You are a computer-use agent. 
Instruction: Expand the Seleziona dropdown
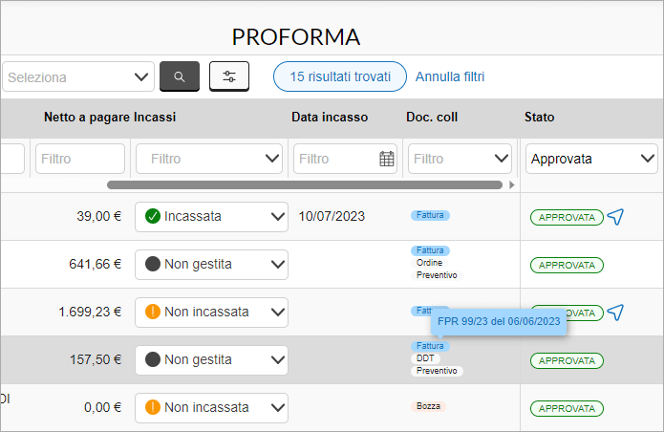click(78, 76)
